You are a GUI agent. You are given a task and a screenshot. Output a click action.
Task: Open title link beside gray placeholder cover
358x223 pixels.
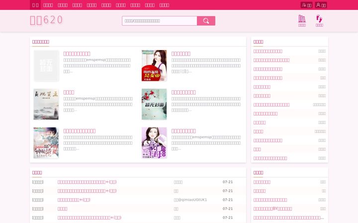tap(77, 54)
